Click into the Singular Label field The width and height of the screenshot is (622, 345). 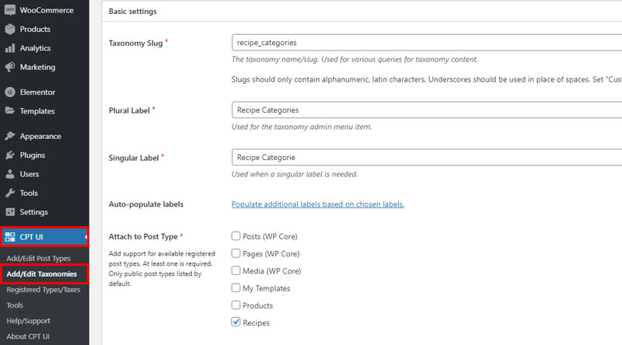[427, 158]
